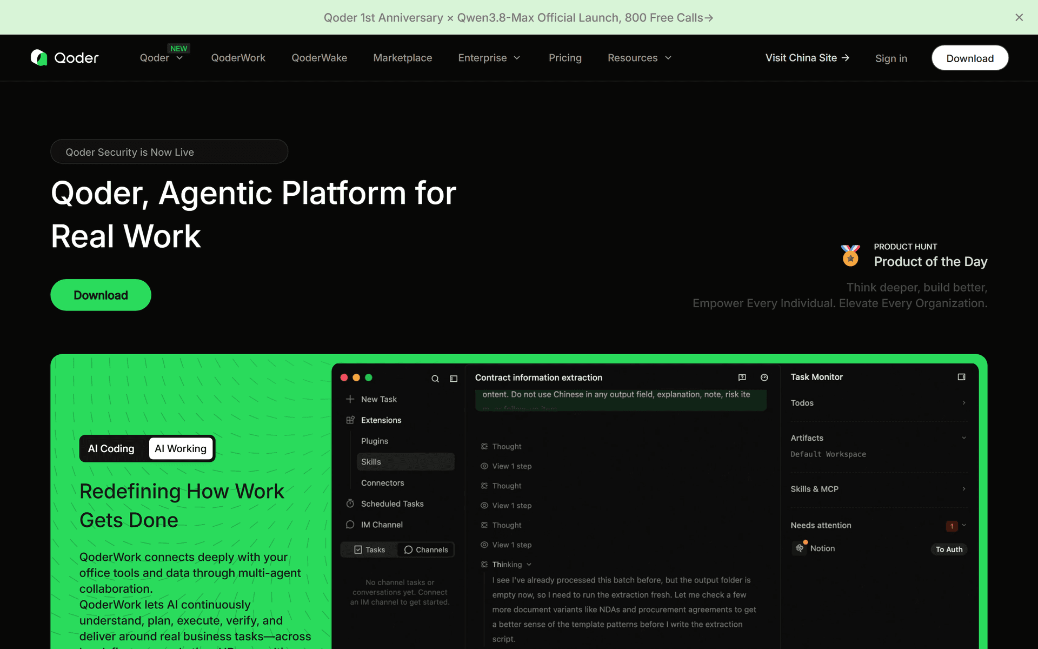
Task: Switch to the AI Working toggle
Action: coord(181,448)
